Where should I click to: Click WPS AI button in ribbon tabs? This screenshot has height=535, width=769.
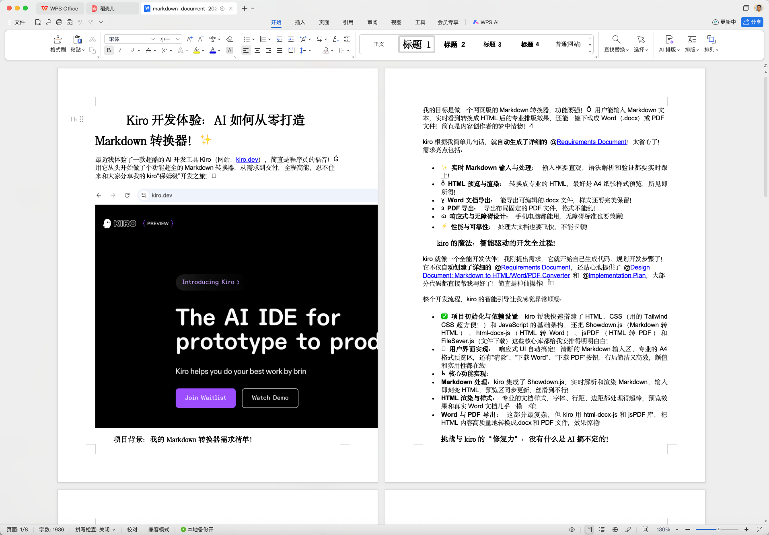point(486,22)
